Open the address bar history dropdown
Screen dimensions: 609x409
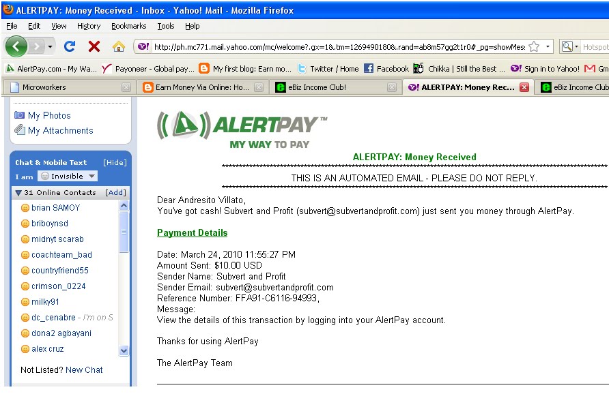click(x=548, y=46)
